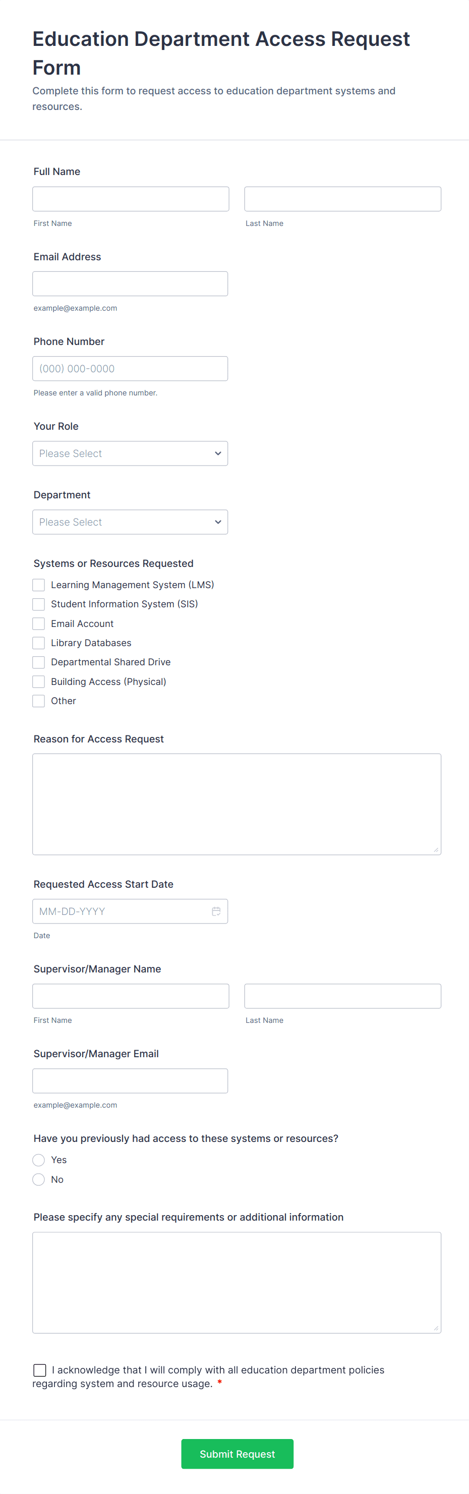
Task: Choose No for previous access
Action: click(39, 1179)
